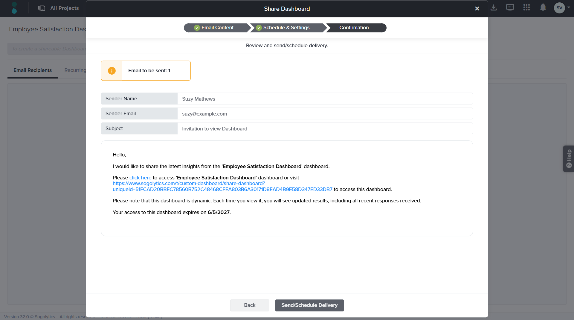Click the Subject field value
574x320 pixels.
pos(214,129)
